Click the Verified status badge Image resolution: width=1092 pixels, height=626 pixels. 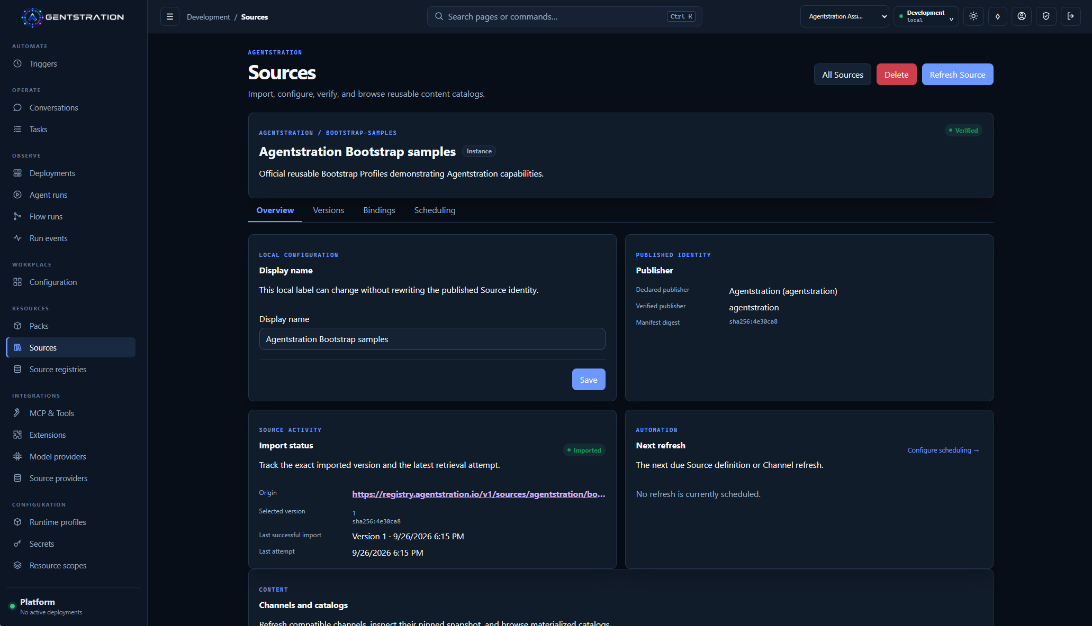[x=963, y=131]
